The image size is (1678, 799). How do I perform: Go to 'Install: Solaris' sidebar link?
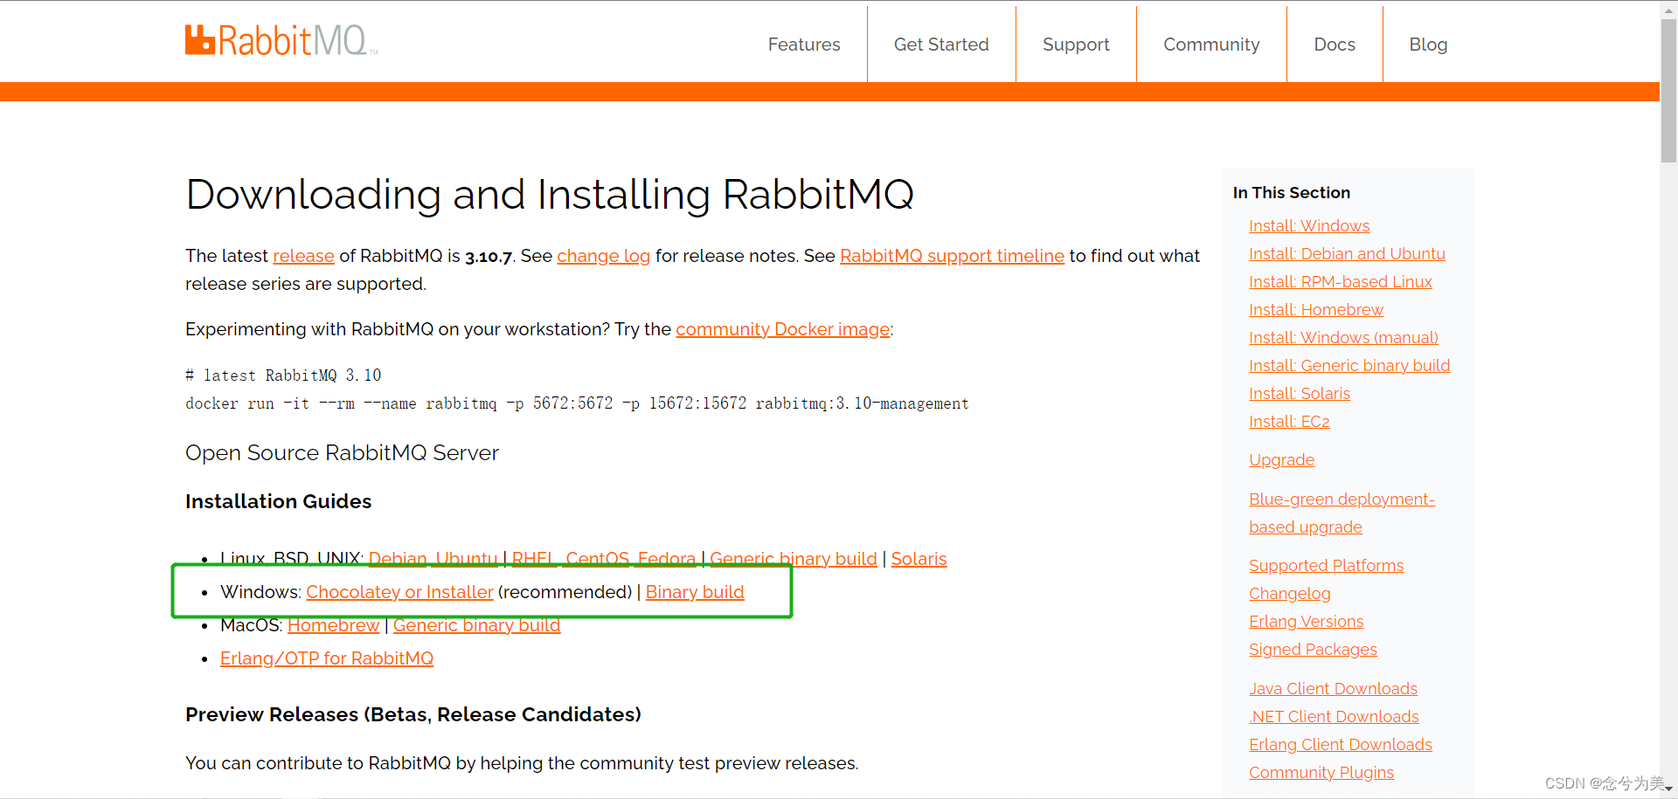point(1300,394)
